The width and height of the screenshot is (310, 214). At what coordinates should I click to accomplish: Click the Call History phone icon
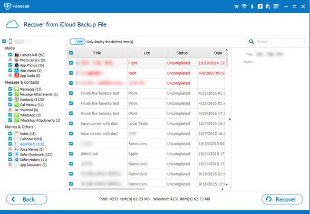17,104
